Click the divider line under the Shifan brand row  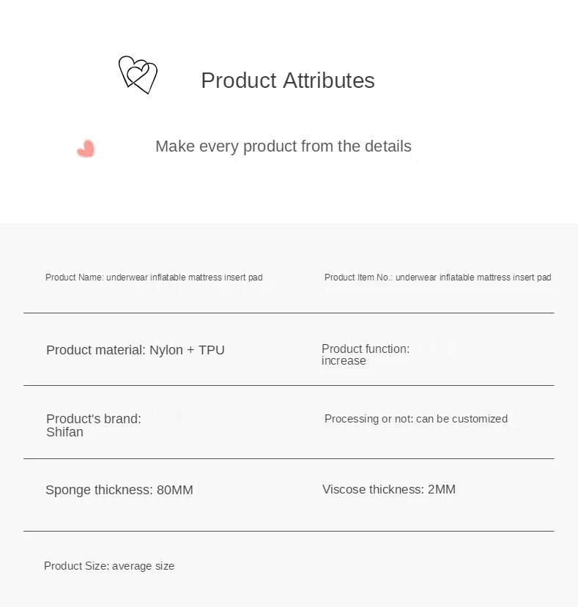coord(289,458)
